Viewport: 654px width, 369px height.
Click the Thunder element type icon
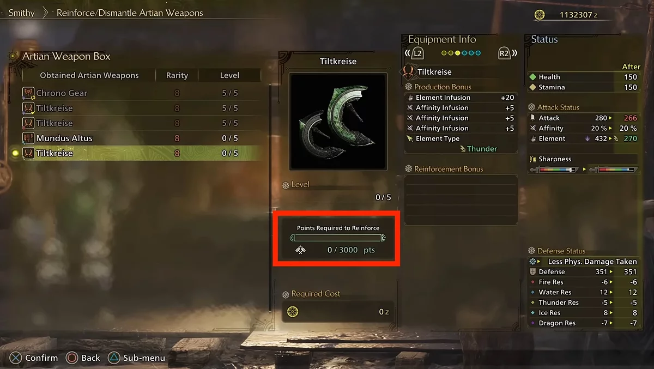(x=463, y=149)
